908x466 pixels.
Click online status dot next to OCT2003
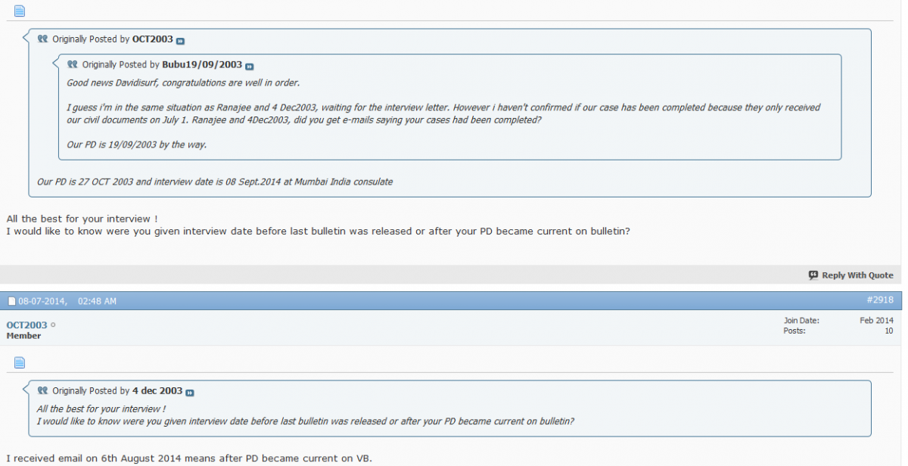click(x=53, y=325)
